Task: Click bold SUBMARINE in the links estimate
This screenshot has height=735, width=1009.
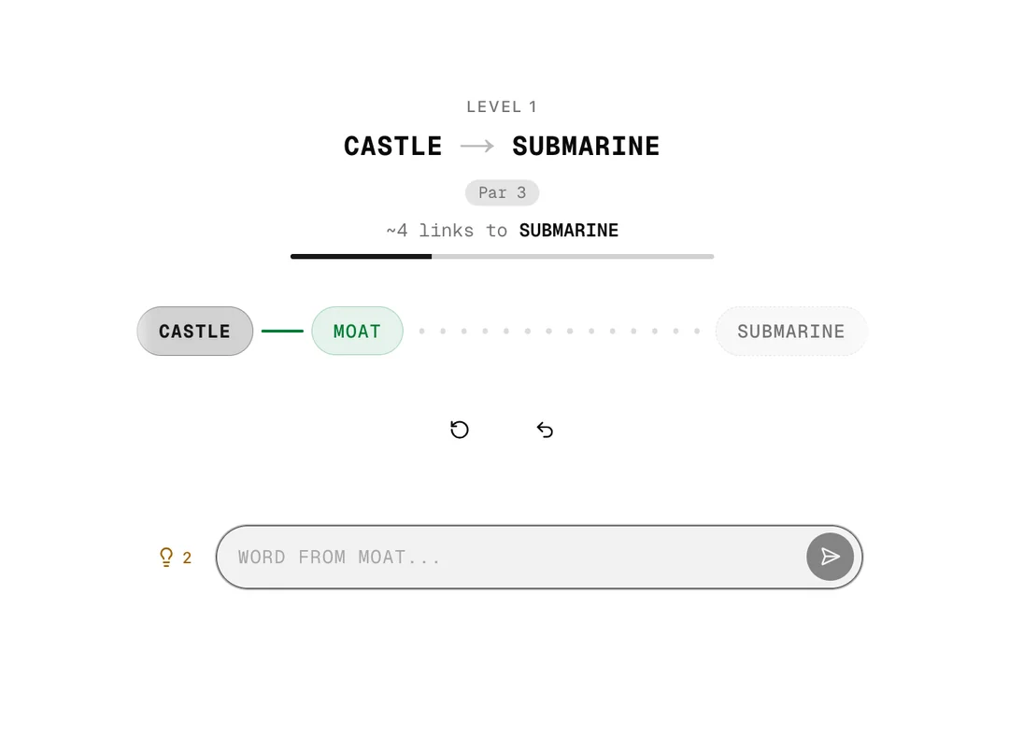Action: (x=569, y=231)
